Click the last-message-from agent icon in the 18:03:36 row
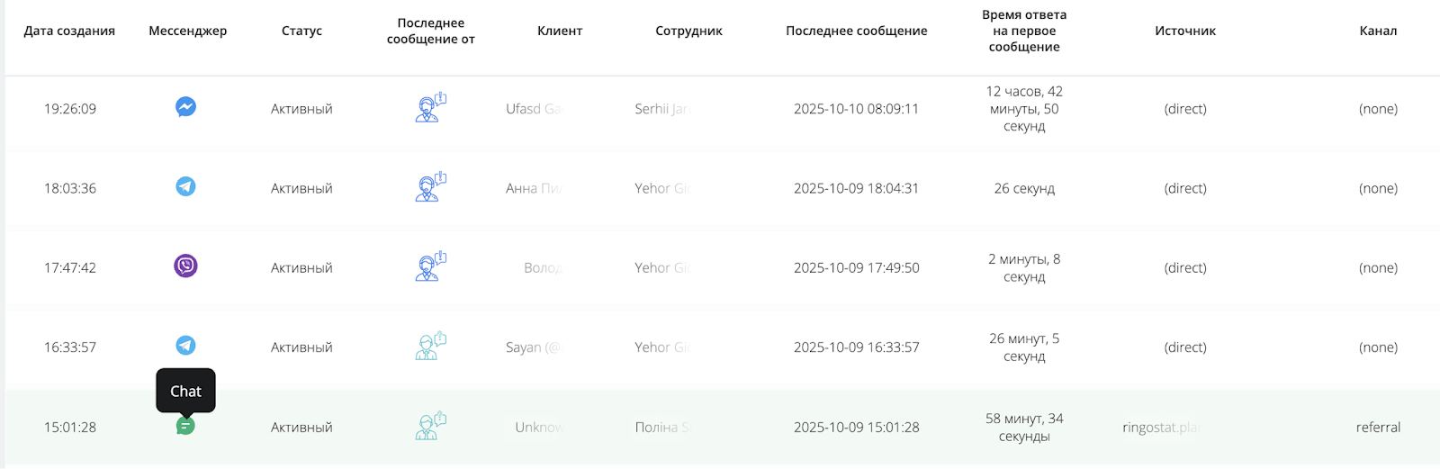Viewport: 1440px width, 469px height. click(430, 187)
